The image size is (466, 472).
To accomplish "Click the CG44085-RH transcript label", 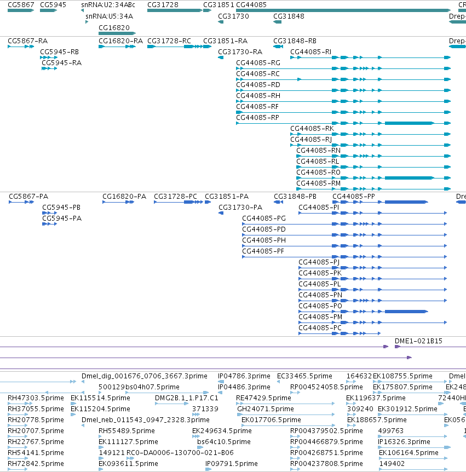I will [x=258, y=96].
